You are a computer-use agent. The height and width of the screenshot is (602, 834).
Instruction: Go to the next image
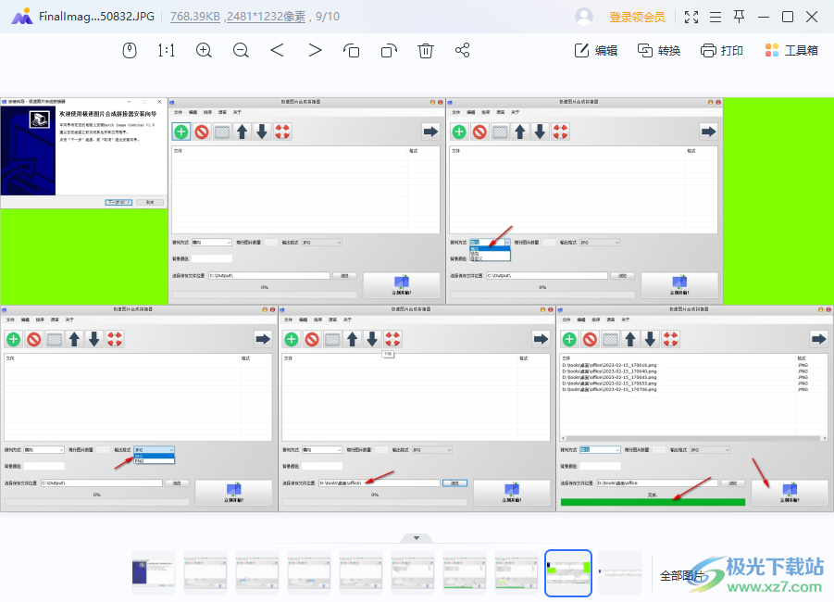[315, 51]
